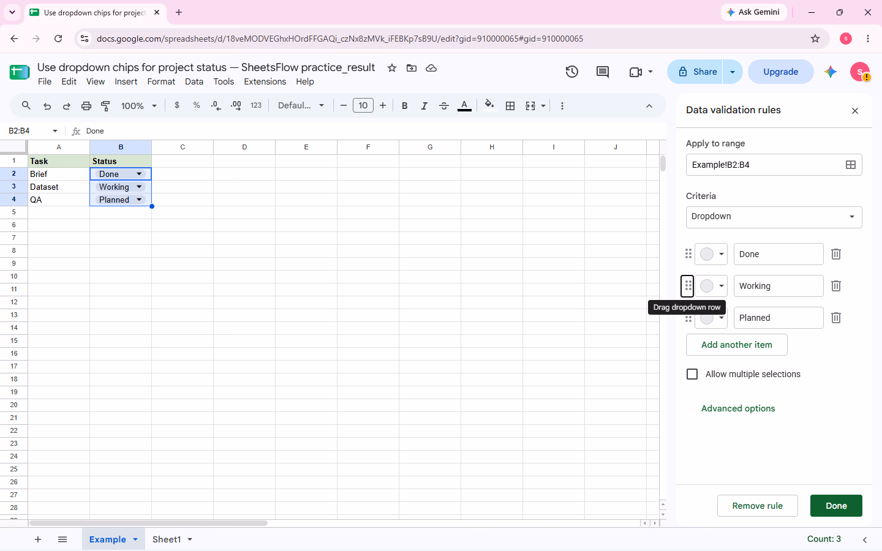Open the fill color bucket
The width and height of the screenshot is (882, 551).
point(489,105)
